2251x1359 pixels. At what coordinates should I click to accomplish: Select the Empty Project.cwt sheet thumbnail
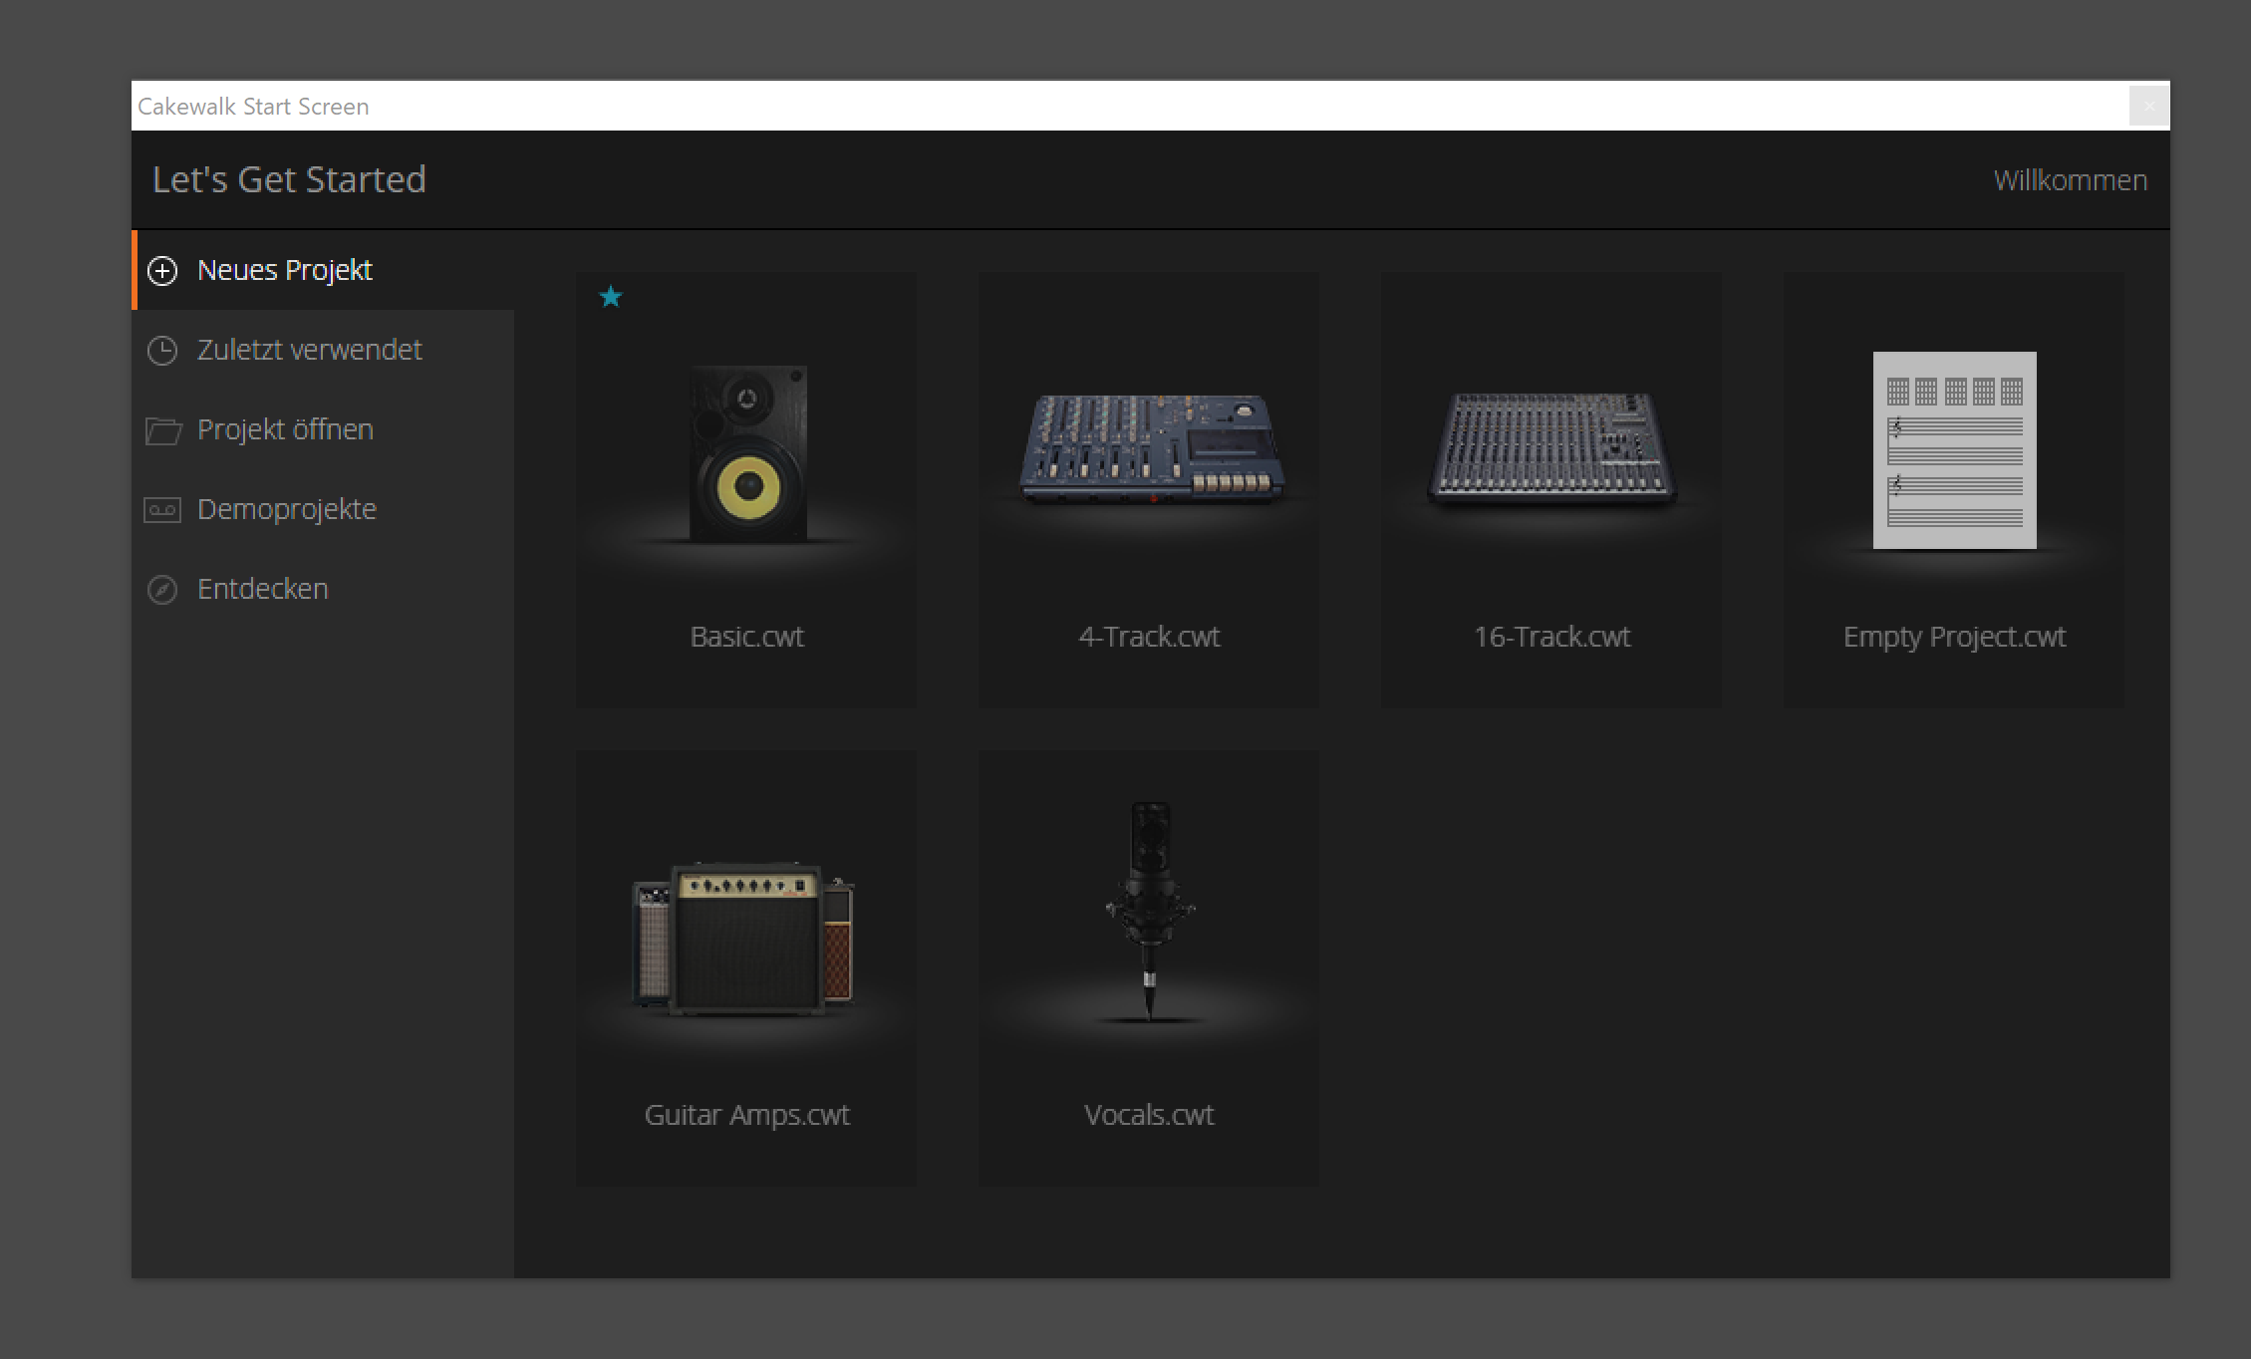1955,450
